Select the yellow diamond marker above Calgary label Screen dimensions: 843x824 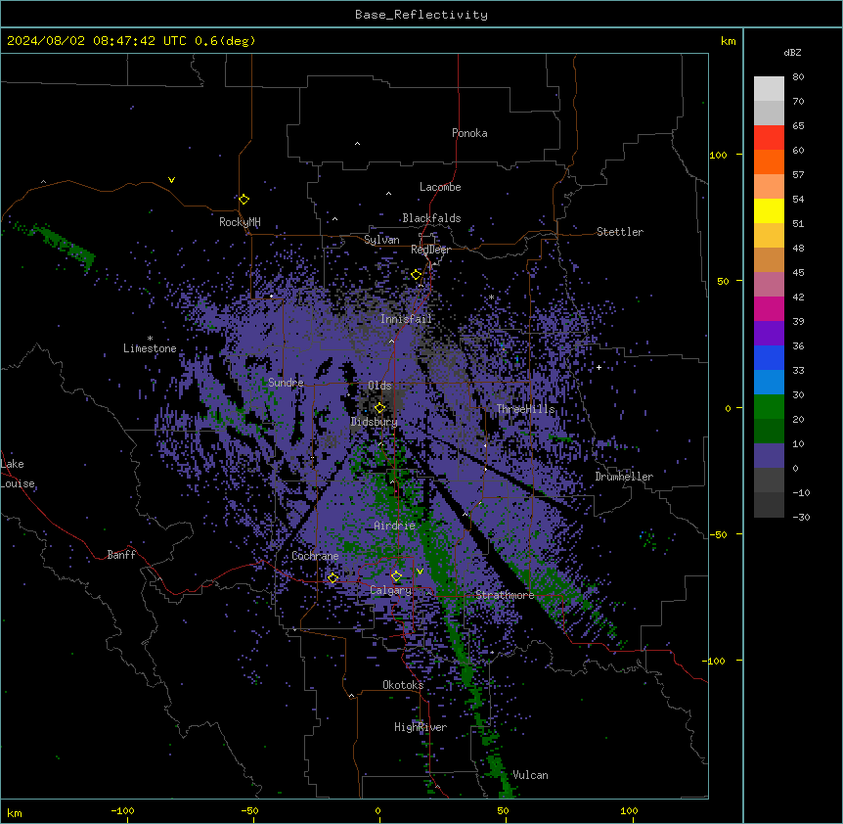click(x=396, y=576)
